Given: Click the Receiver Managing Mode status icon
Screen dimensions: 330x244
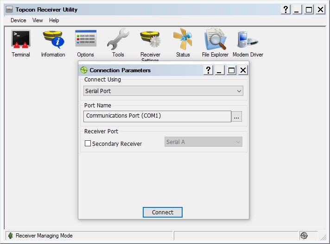Looking at the screenshot, I should (10, 236).
